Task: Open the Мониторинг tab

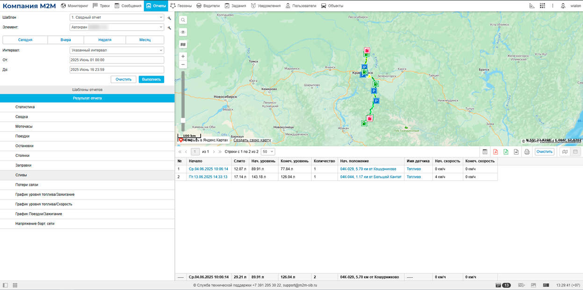Action: (x=74, y=6)
